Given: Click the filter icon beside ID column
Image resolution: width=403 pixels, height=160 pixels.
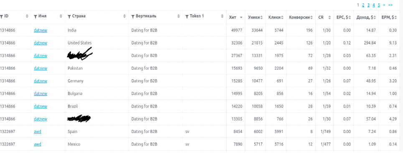Looking at the screenshot, I should (x=2, y=17).
